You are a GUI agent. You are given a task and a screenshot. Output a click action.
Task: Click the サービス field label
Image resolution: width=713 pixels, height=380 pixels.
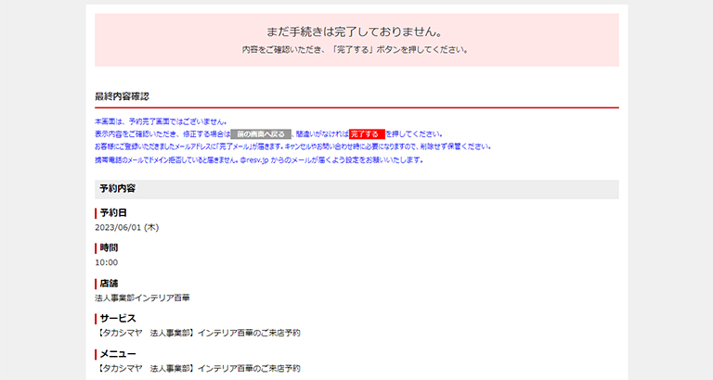coord(118,319)
